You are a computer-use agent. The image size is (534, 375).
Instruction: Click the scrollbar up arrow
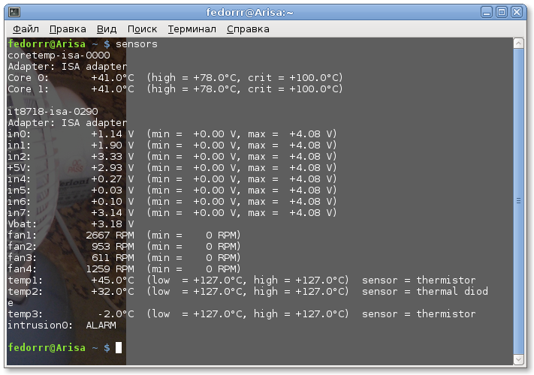pyautogui.click(x=517, y=44)
